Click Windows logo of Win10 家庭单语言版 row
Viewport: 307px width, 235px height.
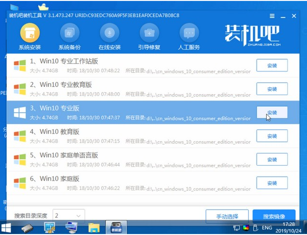click(x=20, y=160)
